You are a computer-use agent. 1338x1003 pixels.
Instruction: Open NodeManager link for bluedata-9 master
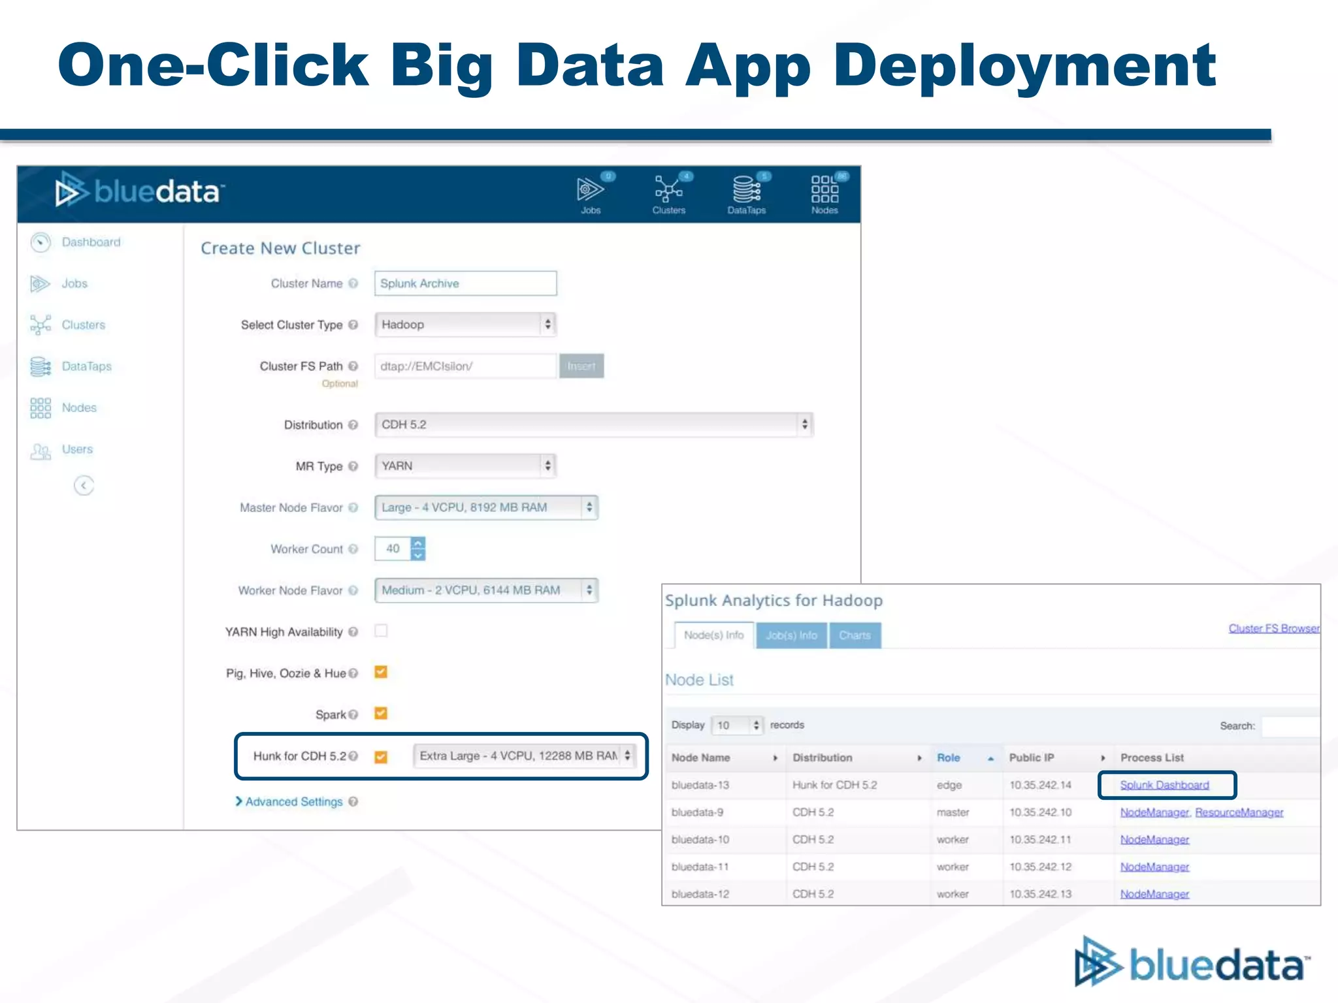pos(1154,812)
